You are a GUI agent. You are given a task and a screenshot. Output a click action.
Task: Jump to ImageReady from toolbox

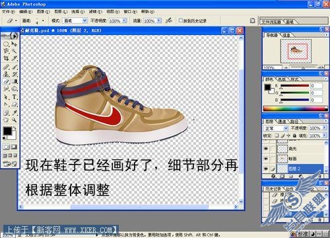coord(10,164)
